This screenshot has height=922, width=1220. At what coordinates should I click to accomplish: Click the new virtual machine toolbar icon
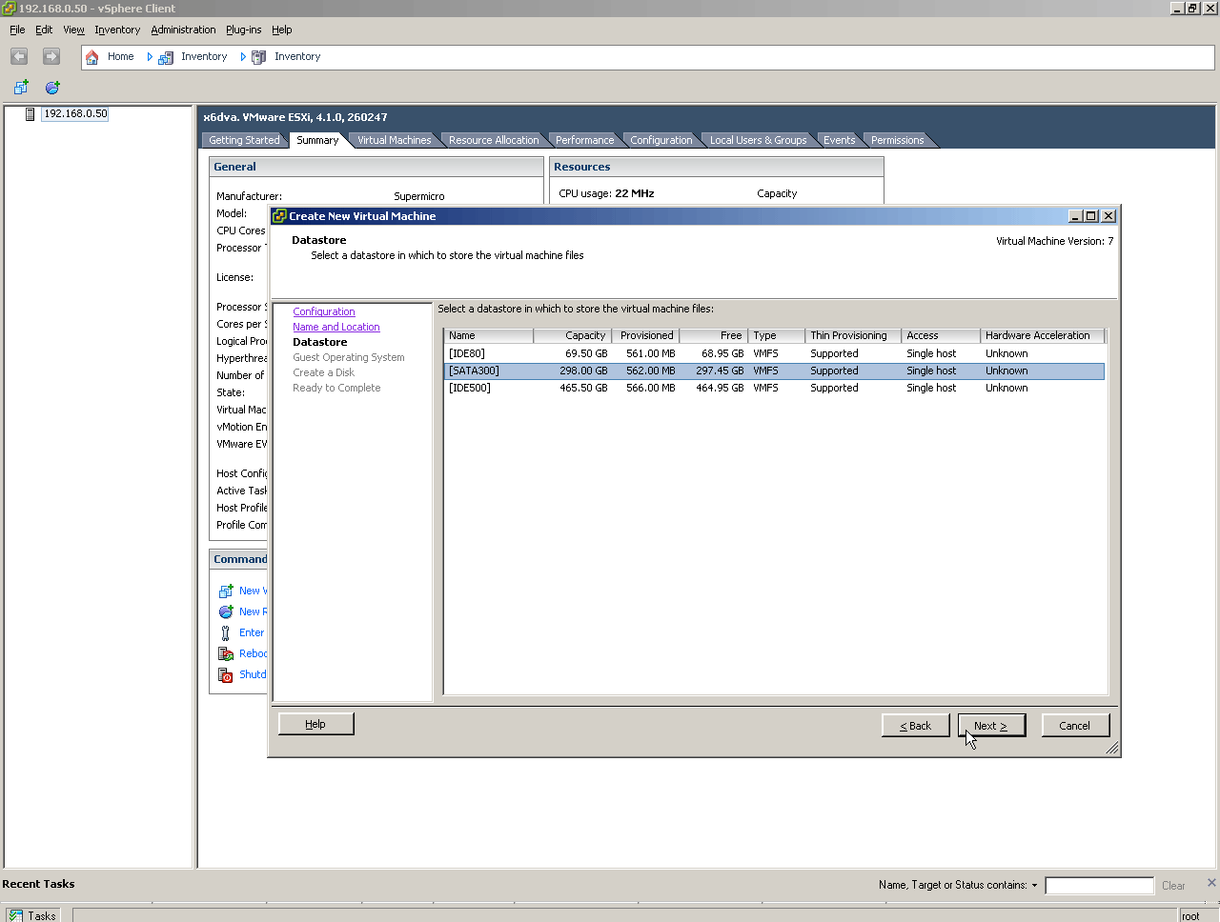[21, 88]
